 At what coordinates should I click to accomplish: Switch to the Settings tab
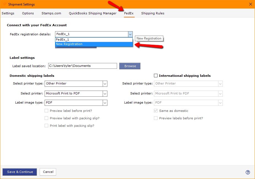pyautogui.click(x=8, y=13)
